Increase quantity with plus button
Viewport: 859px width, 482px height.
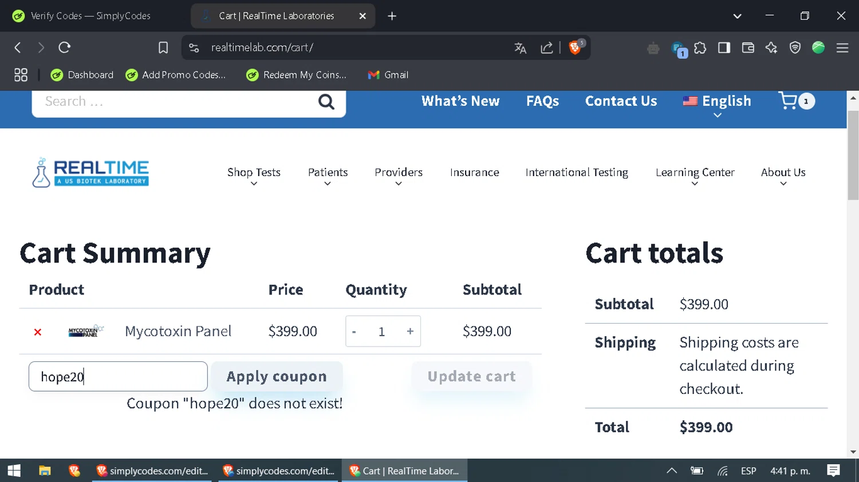point(410,332)
